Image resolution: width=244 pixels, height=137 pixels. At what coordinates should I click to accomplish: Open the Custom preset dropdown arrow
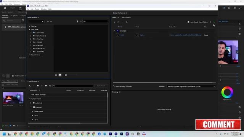coord(137,35)
